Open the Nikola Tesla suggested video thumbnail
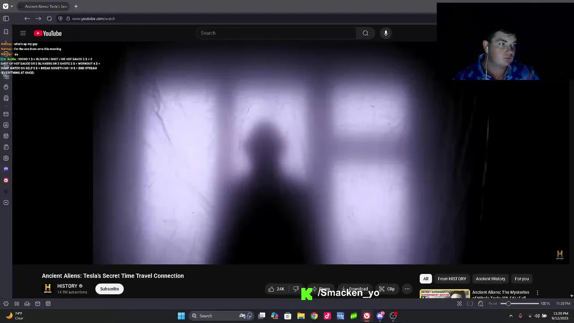Screen dimensions: 574x323 tap(444, 294)
